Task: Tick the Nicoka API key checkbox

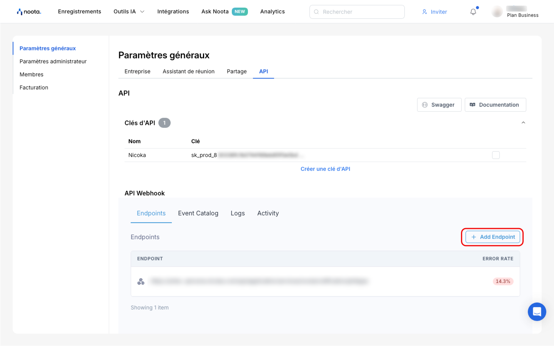Action: pyautogui.click(x=496, y=155)
